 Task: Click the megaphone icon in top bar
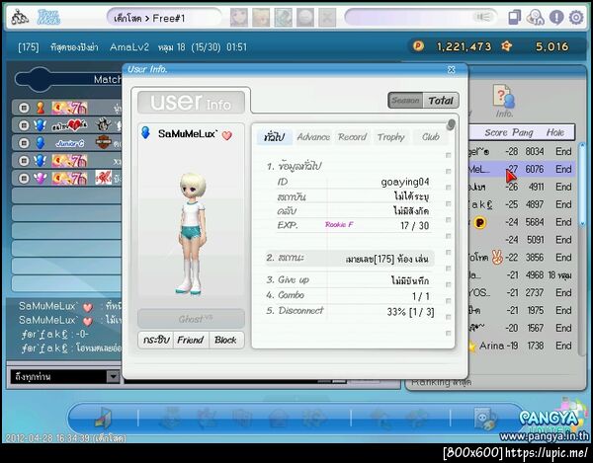click(x=483, y=17)
